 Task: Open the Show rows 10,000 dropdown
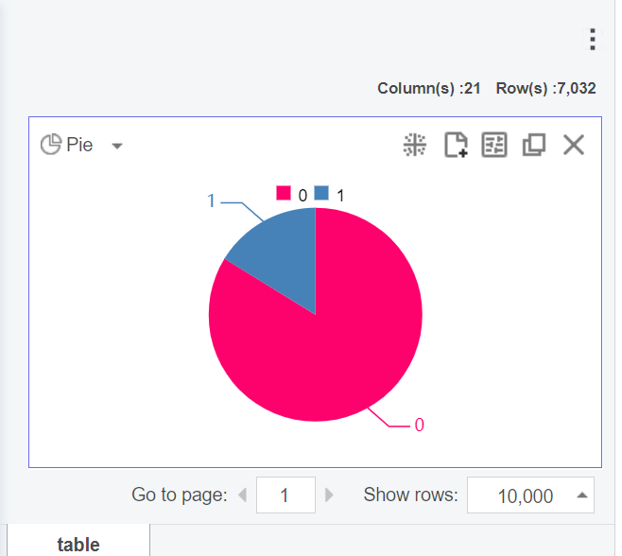coord(530,495)
